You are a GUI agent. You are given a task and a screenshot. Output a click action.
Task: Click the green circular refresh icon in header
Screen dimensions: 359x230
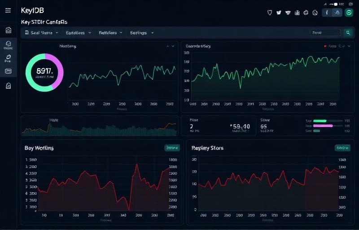349,13
